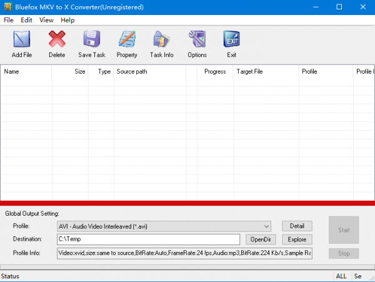
Task: Sort the list by Name column header
Action: 25,71
